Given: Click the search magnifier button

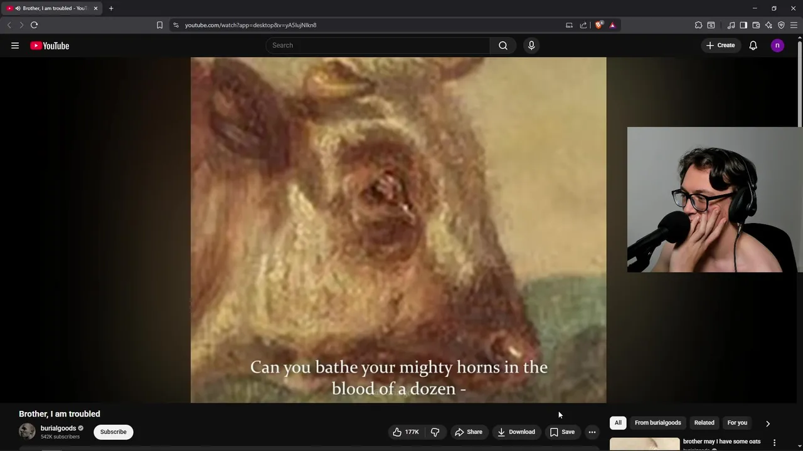Looking at the screenshot, I should (x=503, y=45).
